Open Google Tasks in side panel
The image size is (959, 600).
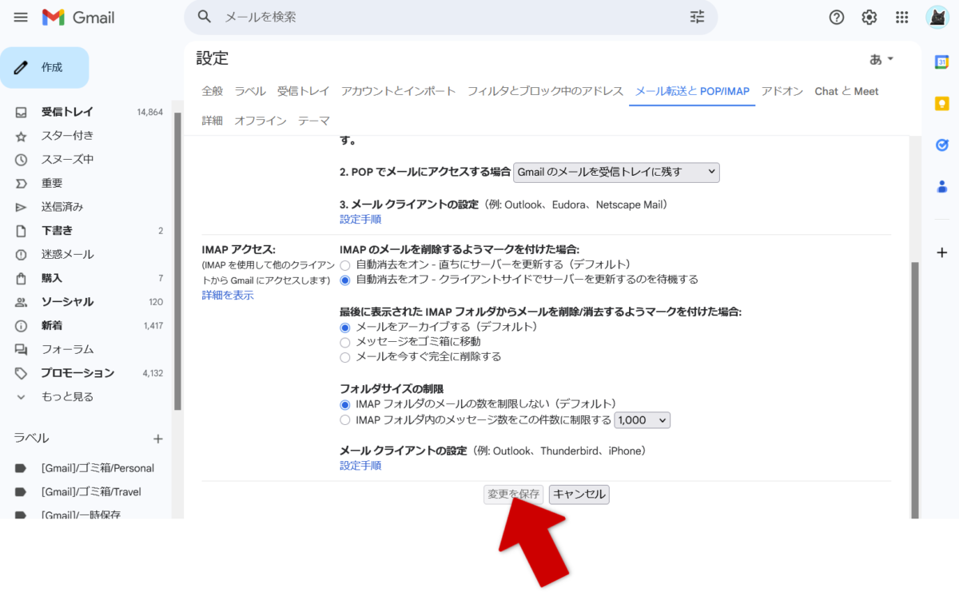[x=941, y=145]
